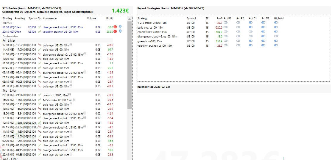Open the volatility-crusher open trade comment link
This screenshot has width=332, height=160.
click(x=60, y=32)
